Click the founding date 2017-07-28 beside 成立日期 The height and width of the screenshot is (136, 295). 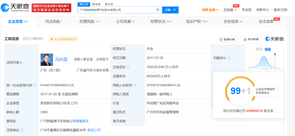[x=155, y=58]
